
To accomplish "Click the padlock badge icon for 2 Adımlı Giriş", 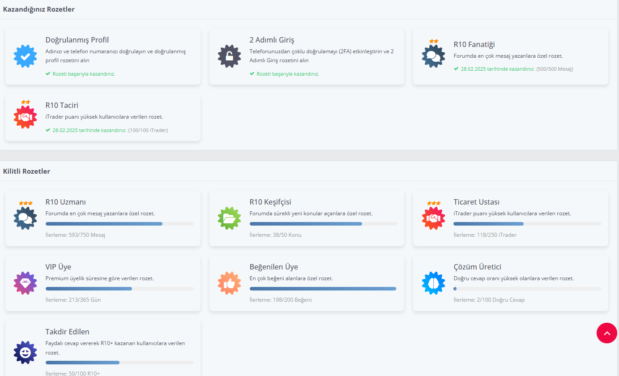I will coord(229,56).
